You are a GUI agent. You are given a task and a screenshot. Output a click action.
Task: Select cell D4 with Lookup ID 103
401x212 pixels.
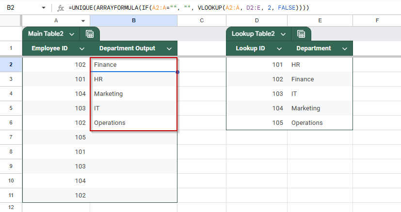coord(257,94)
